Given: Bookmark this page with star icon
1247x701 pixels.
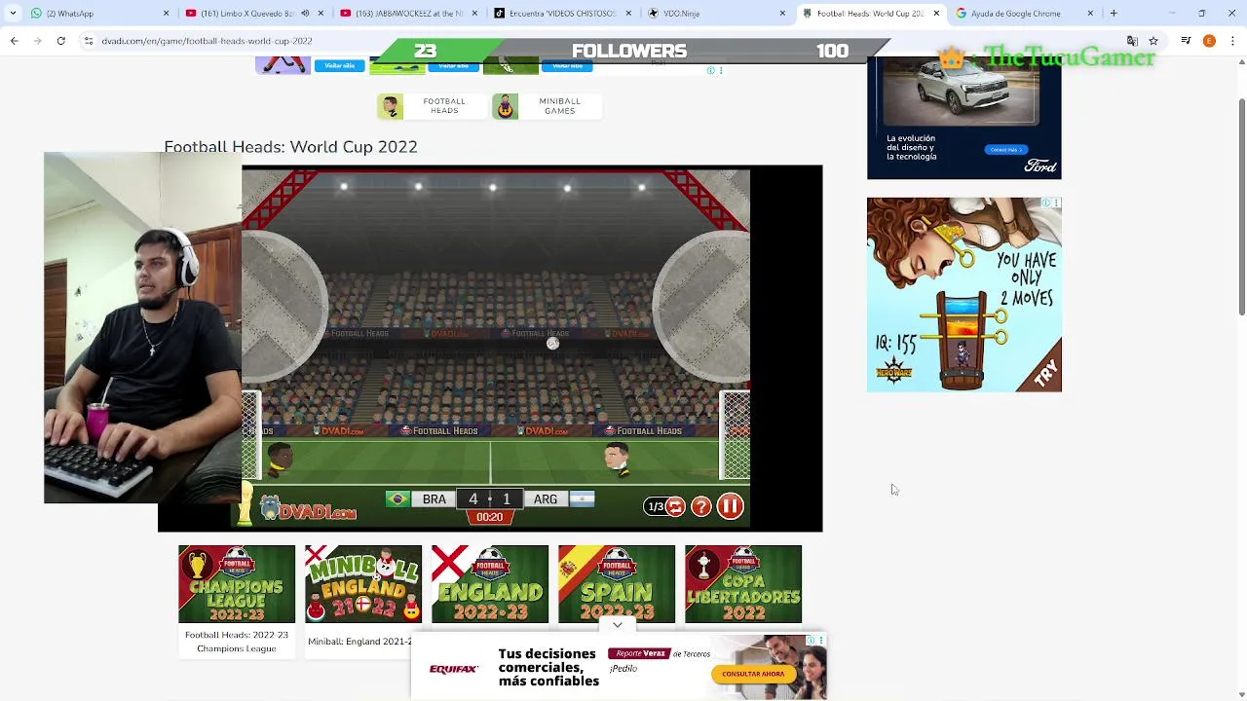Looking at the screenshot, I should coord(1153,41).
